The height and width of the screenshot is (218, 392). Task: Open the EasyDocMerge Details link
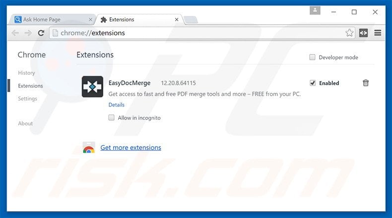tap(117, 105)
